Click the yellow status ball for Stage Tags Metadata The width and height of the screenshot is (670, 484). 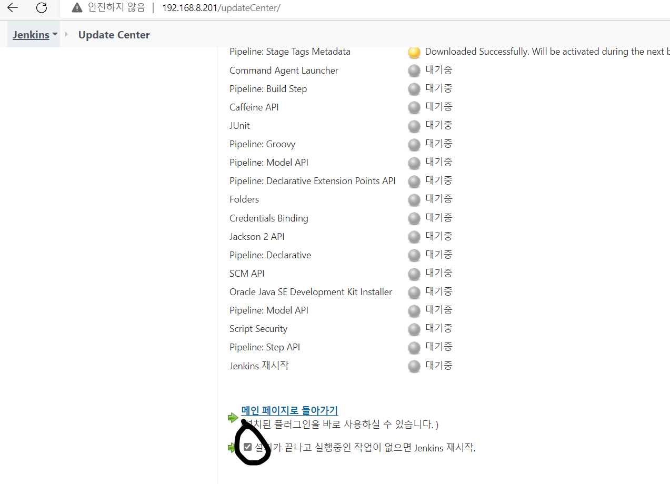click(414, 52)
